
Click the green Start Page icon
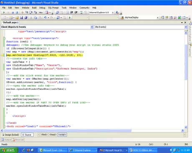coord(179,18)
